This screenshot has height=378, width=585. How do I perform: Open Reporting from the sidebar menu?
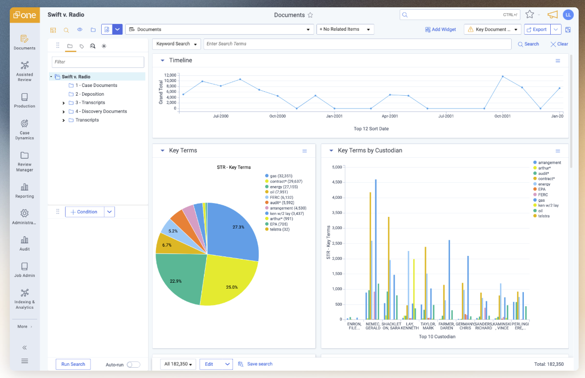[24, 190]
